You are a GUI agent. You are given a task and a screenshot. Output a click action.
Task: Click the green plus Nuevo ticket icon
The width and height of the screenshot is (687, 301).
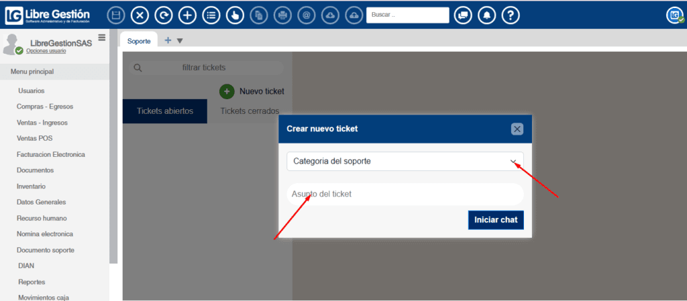(227, 91)
